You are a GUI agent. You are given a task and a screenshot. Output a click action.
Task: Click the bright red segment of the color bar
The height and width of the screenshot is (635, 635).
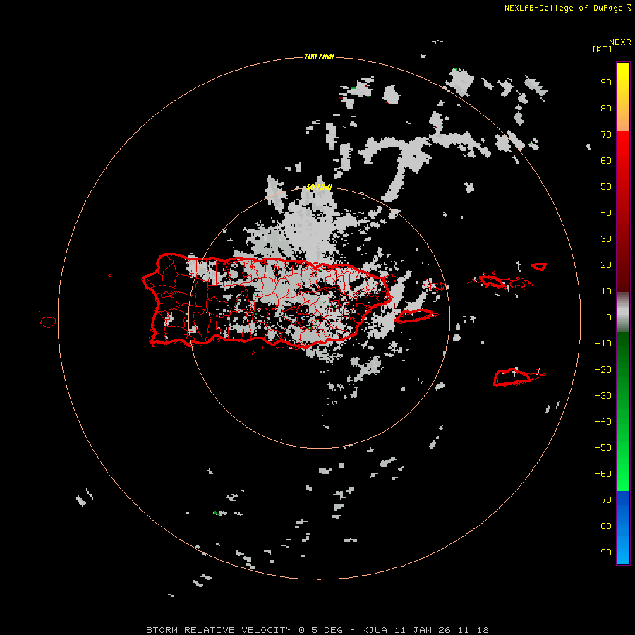(x=623, y=162)
